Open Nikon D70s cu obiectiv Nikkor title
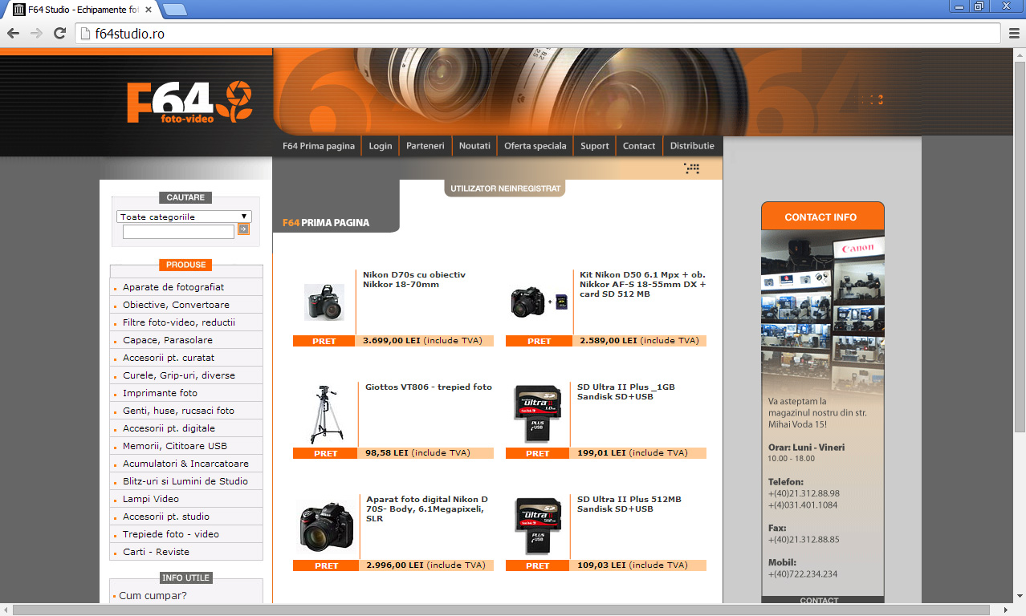This screenshot has width=1026, height=616. pyautogui.click(x=414, y=280)
